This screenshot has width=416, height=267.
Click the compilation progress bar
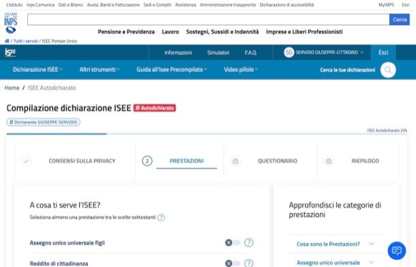[x=207, y=134]
